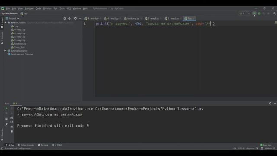Click the PyCharm logo icon
The height and width of the screenshot is (156, 277).
click(3, 8)
